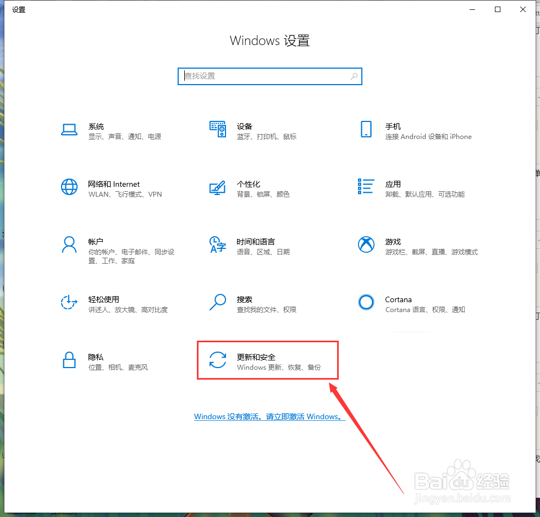Click the 你的帐户、电子邮件 description
Viewport: 540px width, 517px height.
tap(131, 256)
